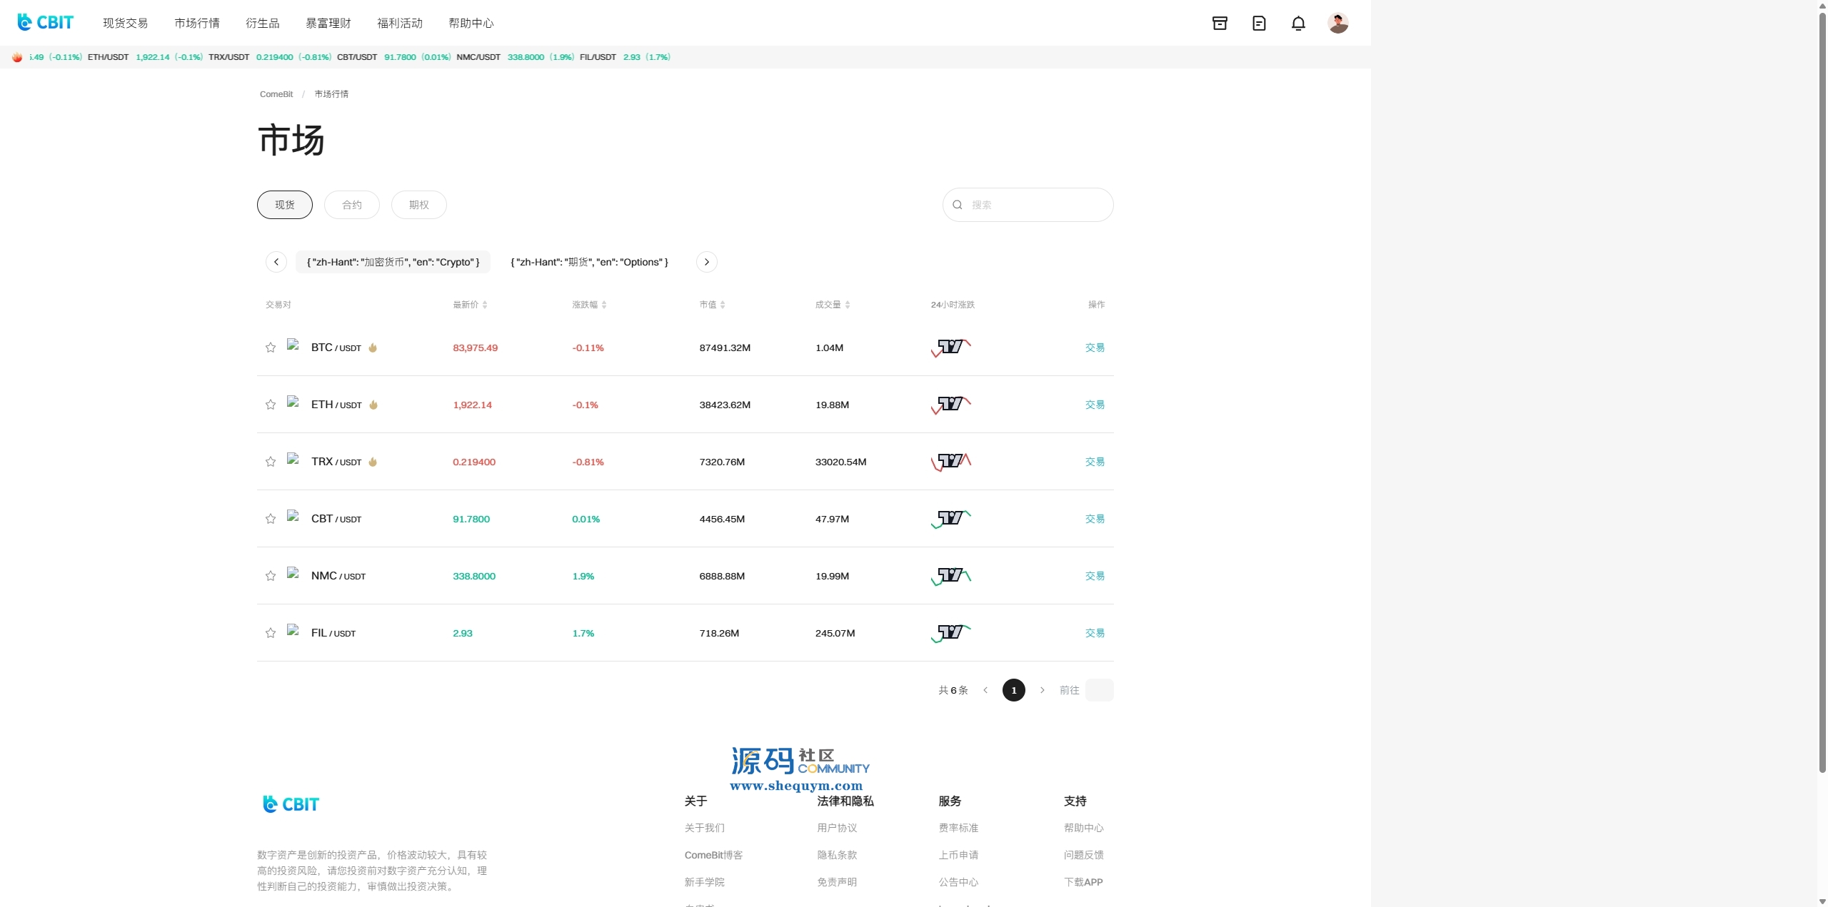Click the fire icon next to ETH/USDT
1828x907 pixels.
(x=373, y=405)
